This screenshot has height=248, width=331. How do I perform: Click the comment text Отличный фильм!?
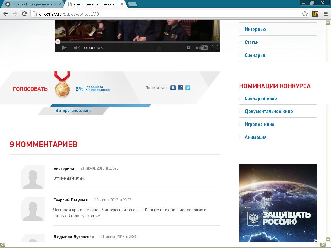(69, 178)
